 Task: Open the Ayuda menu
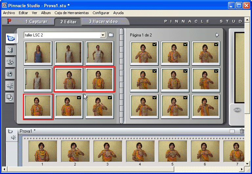click(x=118, y=13)
